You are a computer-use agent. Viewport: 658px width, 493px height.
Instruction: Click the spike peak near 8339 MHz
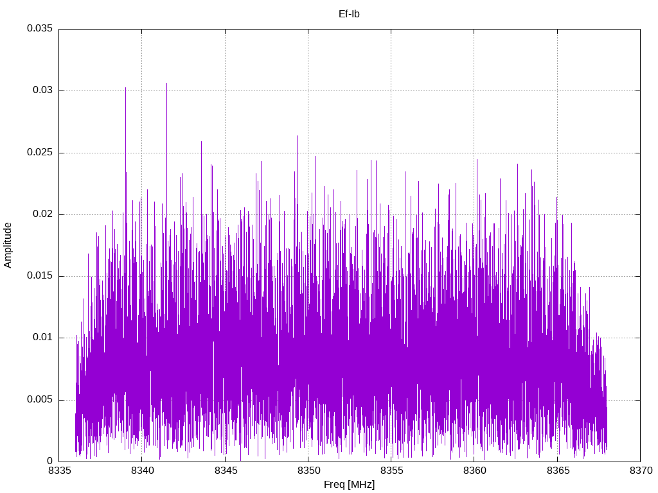tap(125, 89)
